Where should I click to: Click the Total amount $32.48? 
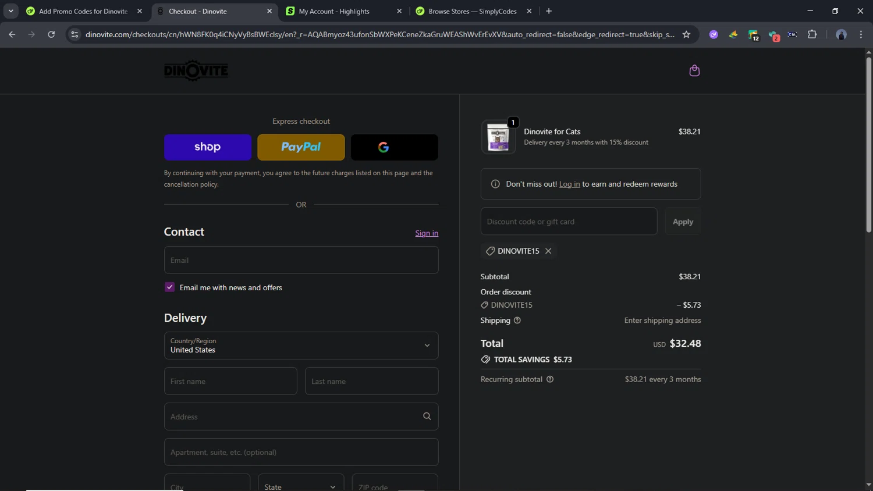coord(685,343)
